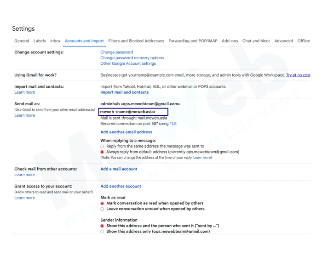Click the Try at no cost link
The height and width of the screenshot is (262, 322).
coord(298,75)
